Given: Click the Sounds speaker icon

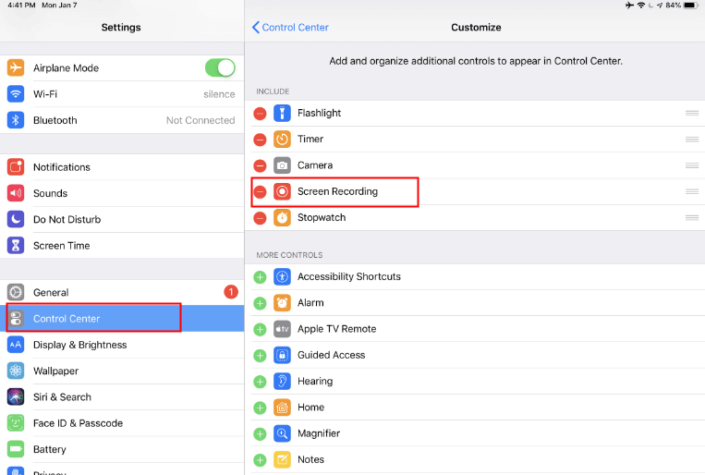Looking at the screenshot, I should 16,193.
